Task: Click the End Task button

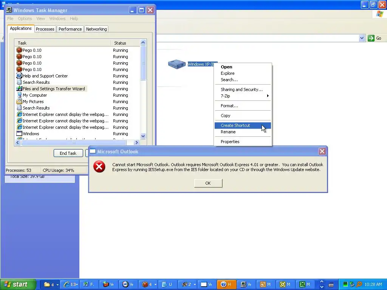Action: (x=68, y=153)
